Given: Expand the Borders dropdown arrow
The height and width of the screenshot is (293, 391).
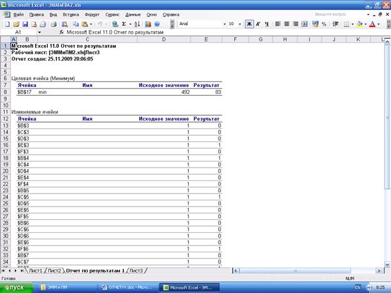Looking at the screenshot, I should (352, 24).
